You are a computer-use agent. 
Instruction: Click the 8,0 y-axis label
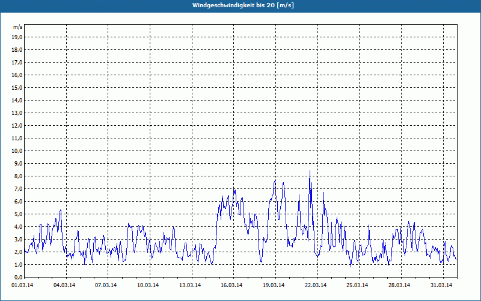tap(18, 176)
